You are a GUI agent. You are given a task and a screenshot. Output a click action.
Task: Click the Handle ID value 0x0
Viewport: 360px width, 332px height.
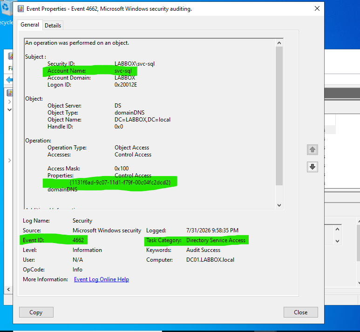click(119, 127)
